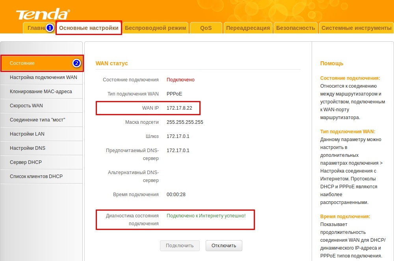The image size is (394, 261).
Task: Click the WAN статус heading
Action: [x=112, y=63]
